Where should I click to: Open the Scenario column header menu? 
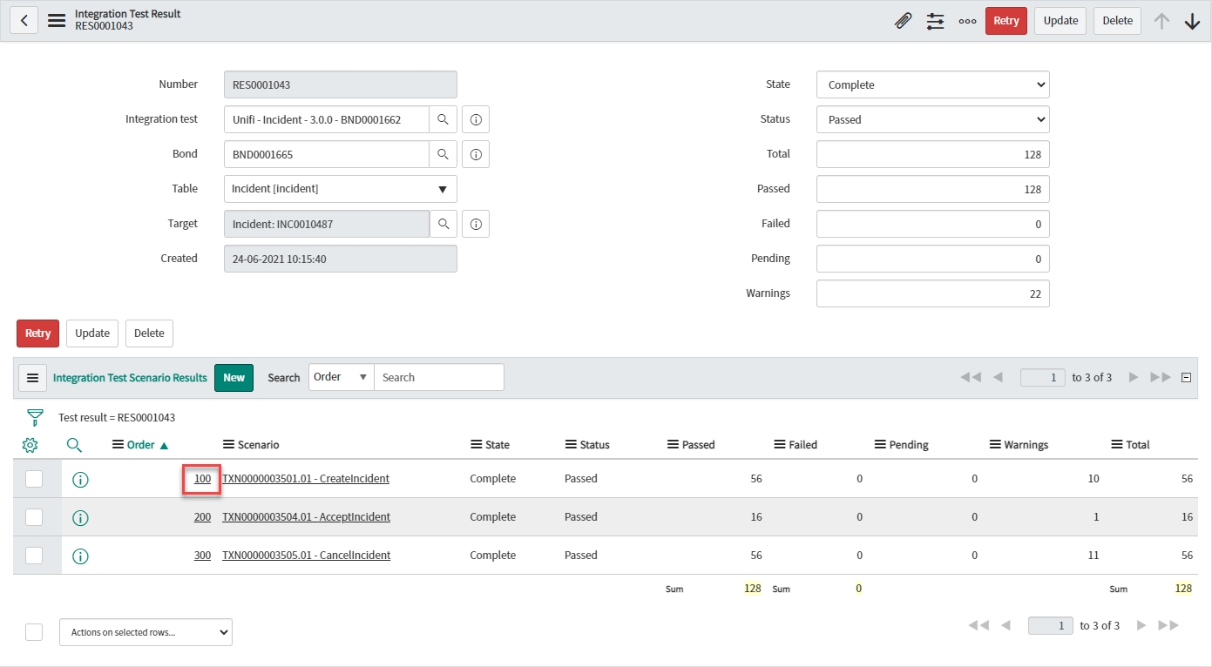point(229,445)
